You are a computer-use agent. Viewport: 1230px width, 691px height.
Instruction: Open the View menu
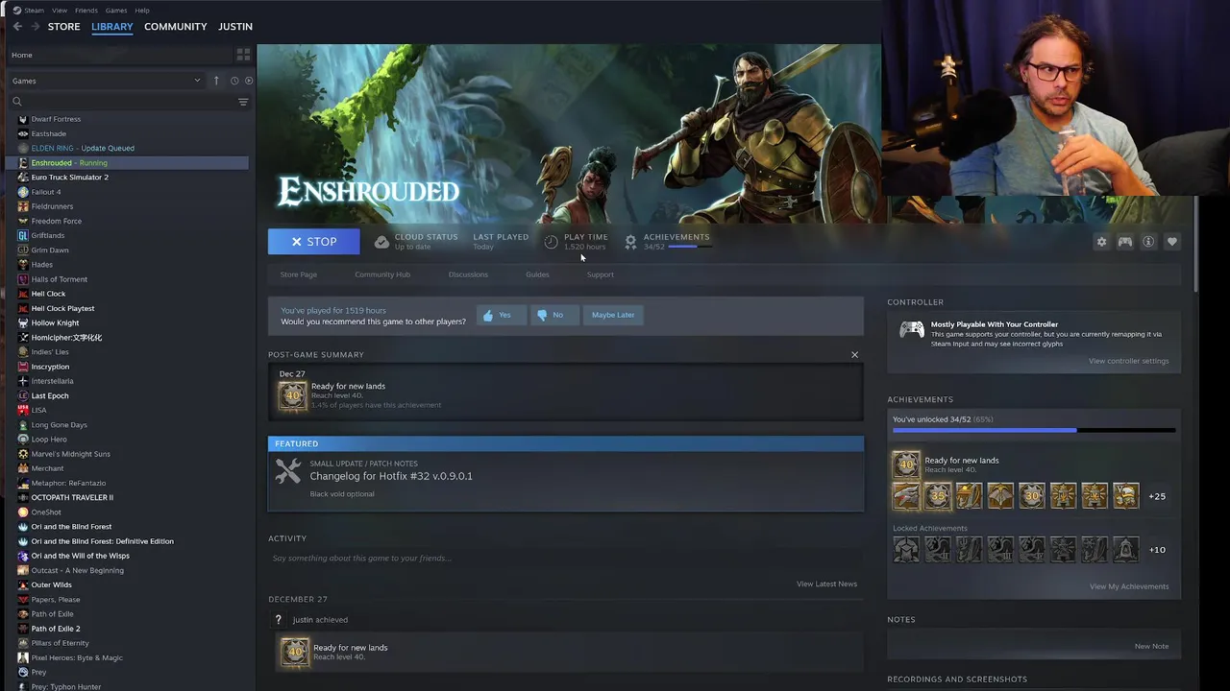coord(60,10)
